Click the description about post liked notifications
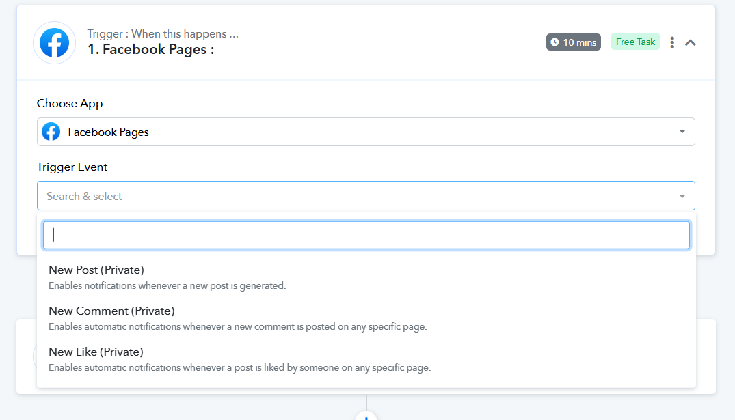 (x=239, y=367)
